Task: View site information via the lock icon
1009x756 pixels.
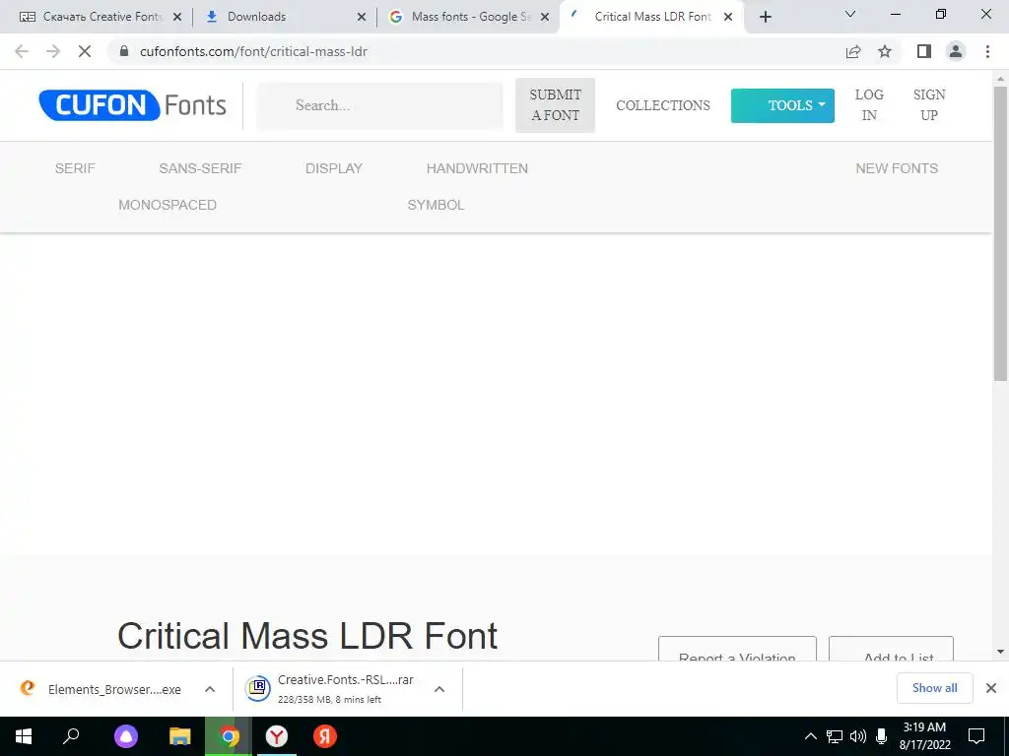Action: click(124, 51)
